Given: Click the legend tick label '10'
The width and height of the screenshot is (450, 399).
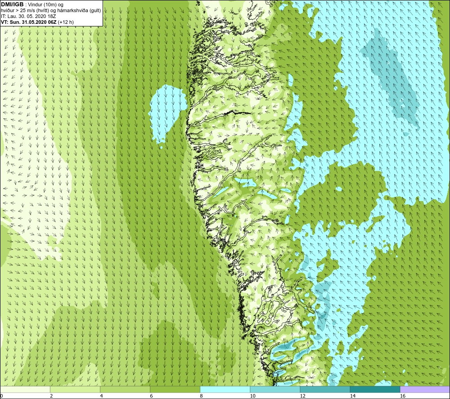Looking at the screenshot, I should pos(252,396).
